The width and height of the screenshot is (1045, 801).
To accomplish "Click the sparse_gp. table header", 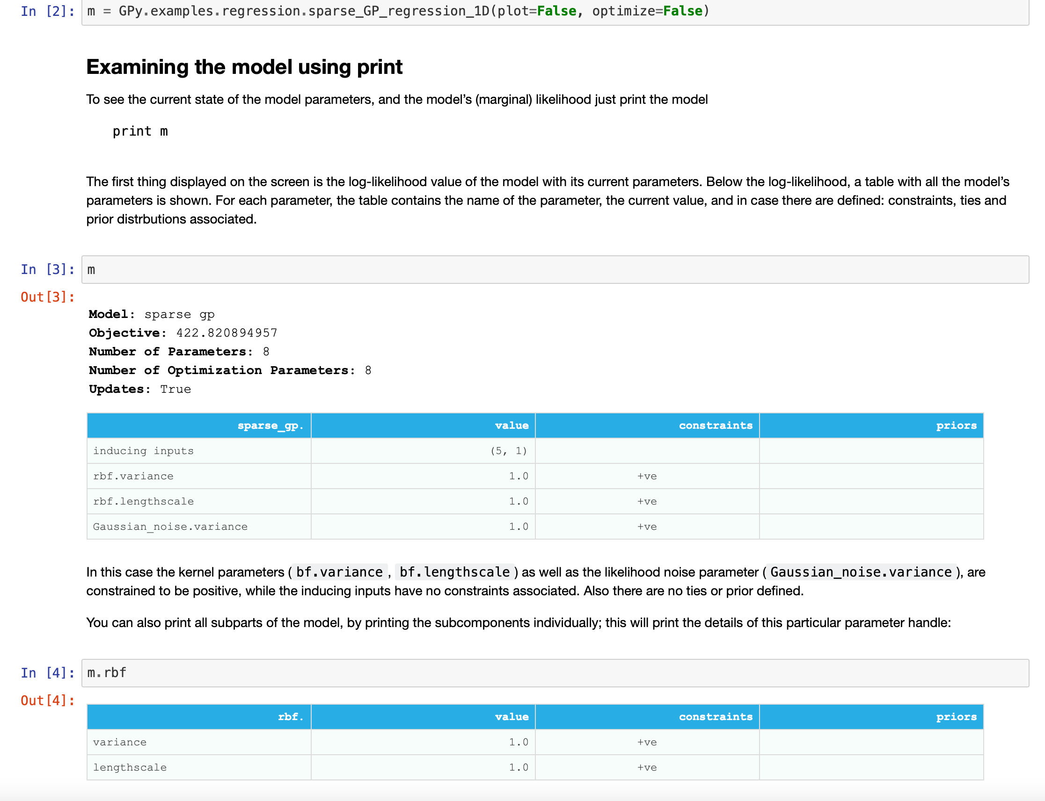I will [x=270, y=426].
